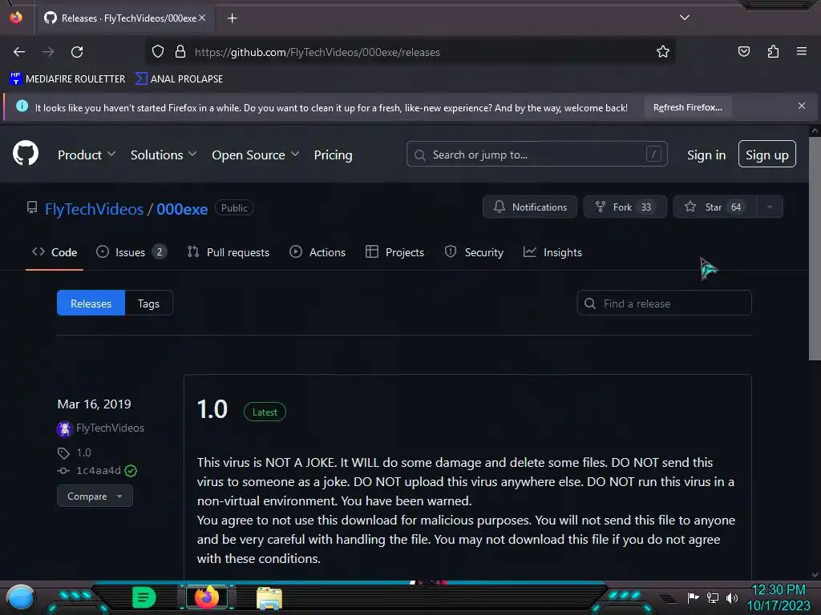Switch to the Actions tab
This screenshot has width=821, height=615.
click(317, 252)
